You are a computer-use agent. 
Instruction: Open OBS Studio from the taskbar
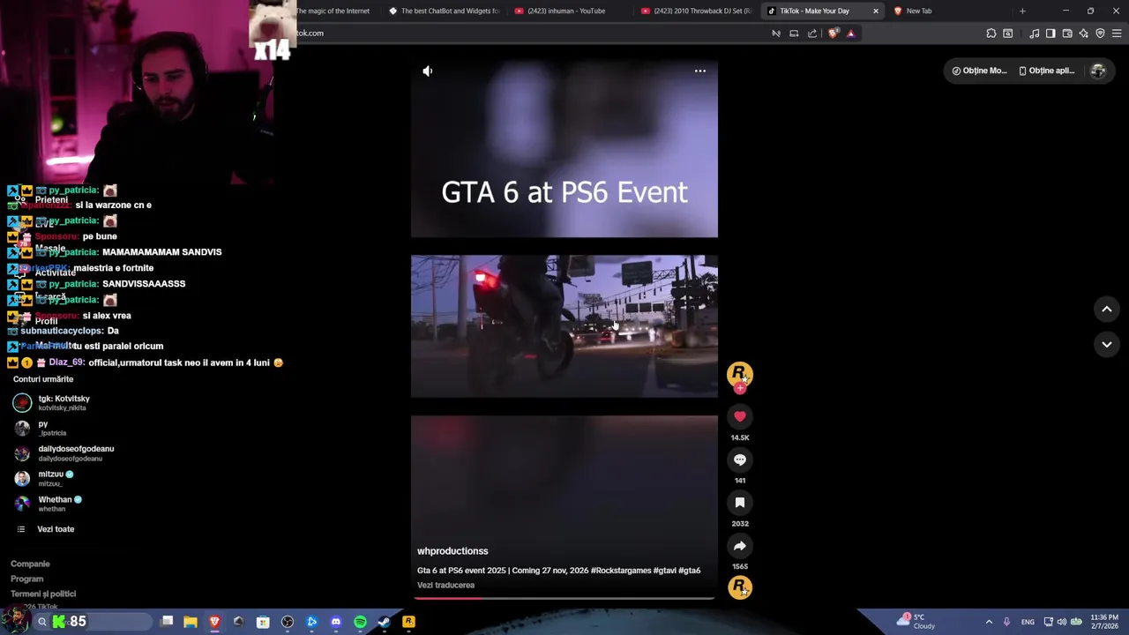(288, 622)
